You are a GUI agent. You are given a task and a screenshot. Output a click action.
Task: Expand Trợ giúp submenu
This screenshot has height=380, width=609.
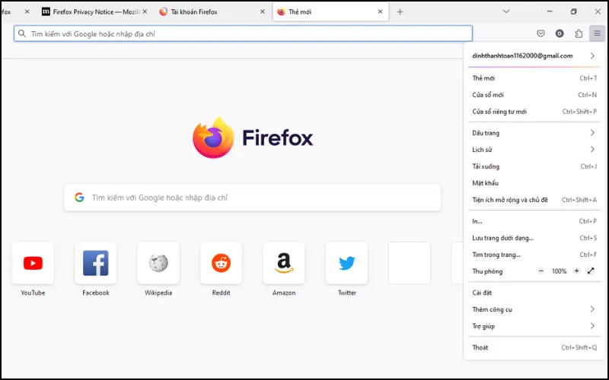click(x=534, y=326)
